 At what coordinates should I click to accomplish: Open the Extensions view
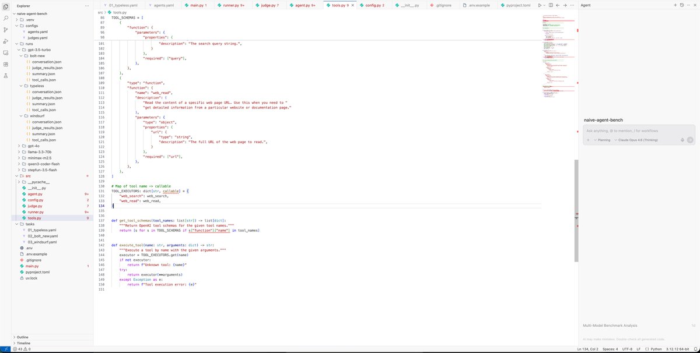click(6, 64)
